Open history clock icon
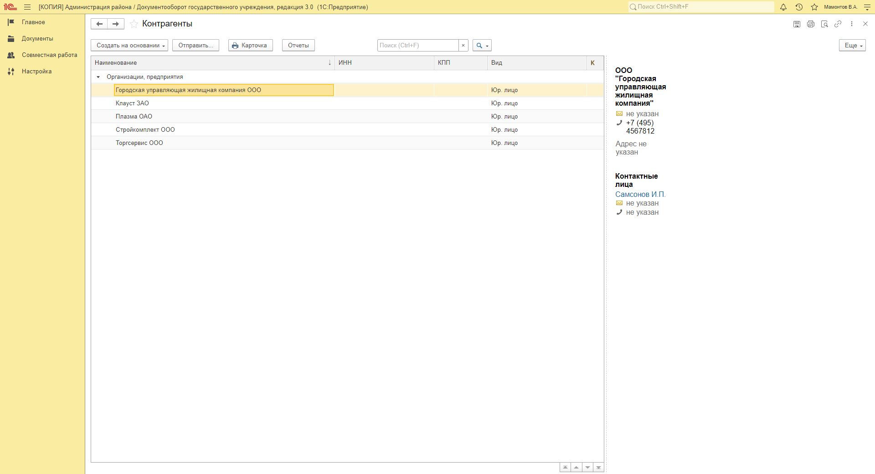 tap(799, 7)
